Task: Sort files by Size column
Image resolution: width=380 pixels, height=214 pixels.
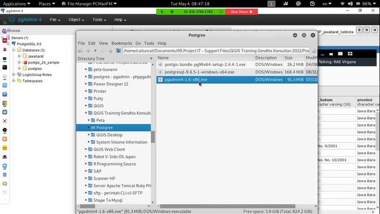Action: point(289,58)
